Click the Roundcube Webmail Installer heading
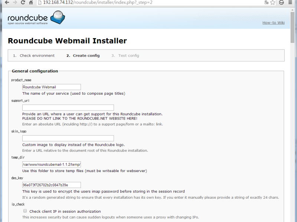Viewport: 297px width, 222px height. pos(67,41)
